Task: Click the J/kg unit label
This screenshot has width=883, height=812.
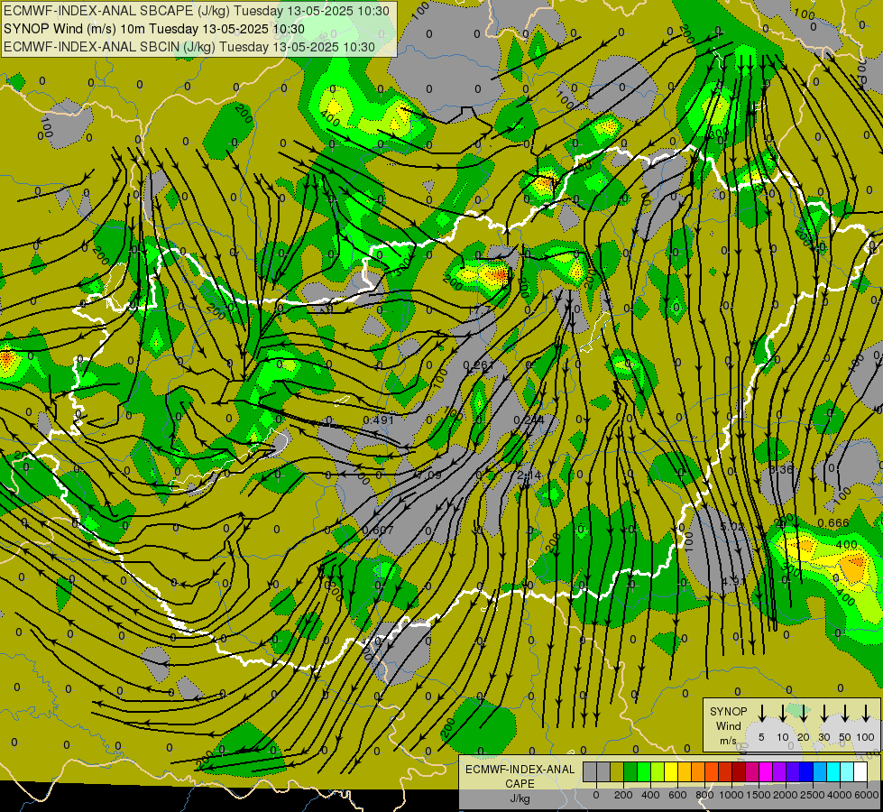Action: coord(520,798)
